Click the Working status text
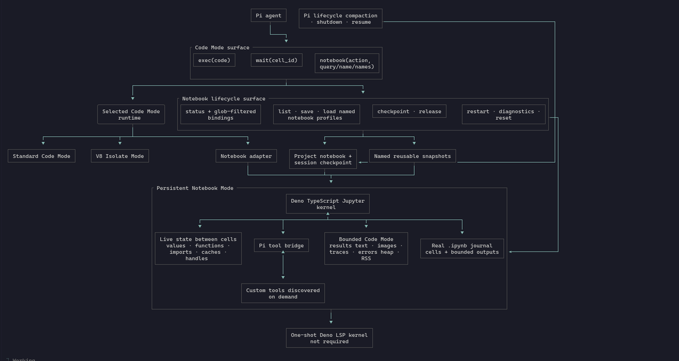Screen dimensions: 679x361 [24, 359]
